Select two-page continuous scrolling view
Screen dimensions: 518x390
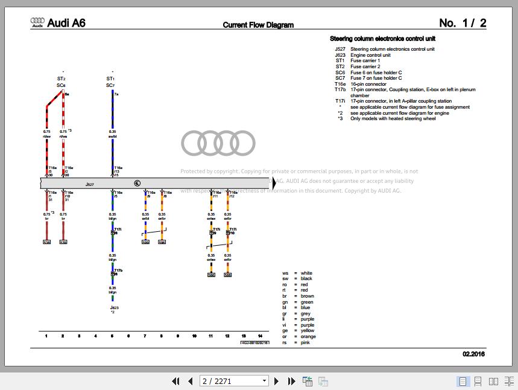coord(509,382)
